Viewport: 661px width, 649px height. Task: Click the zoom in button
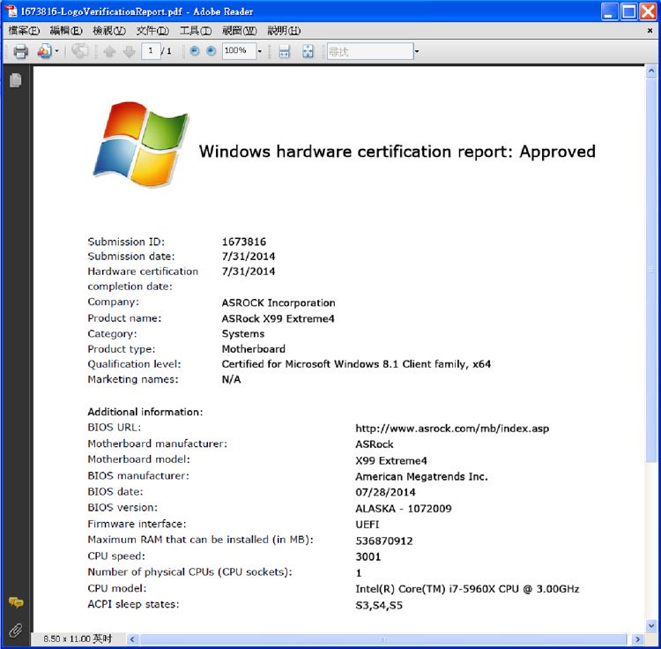(x=211, y=51)
